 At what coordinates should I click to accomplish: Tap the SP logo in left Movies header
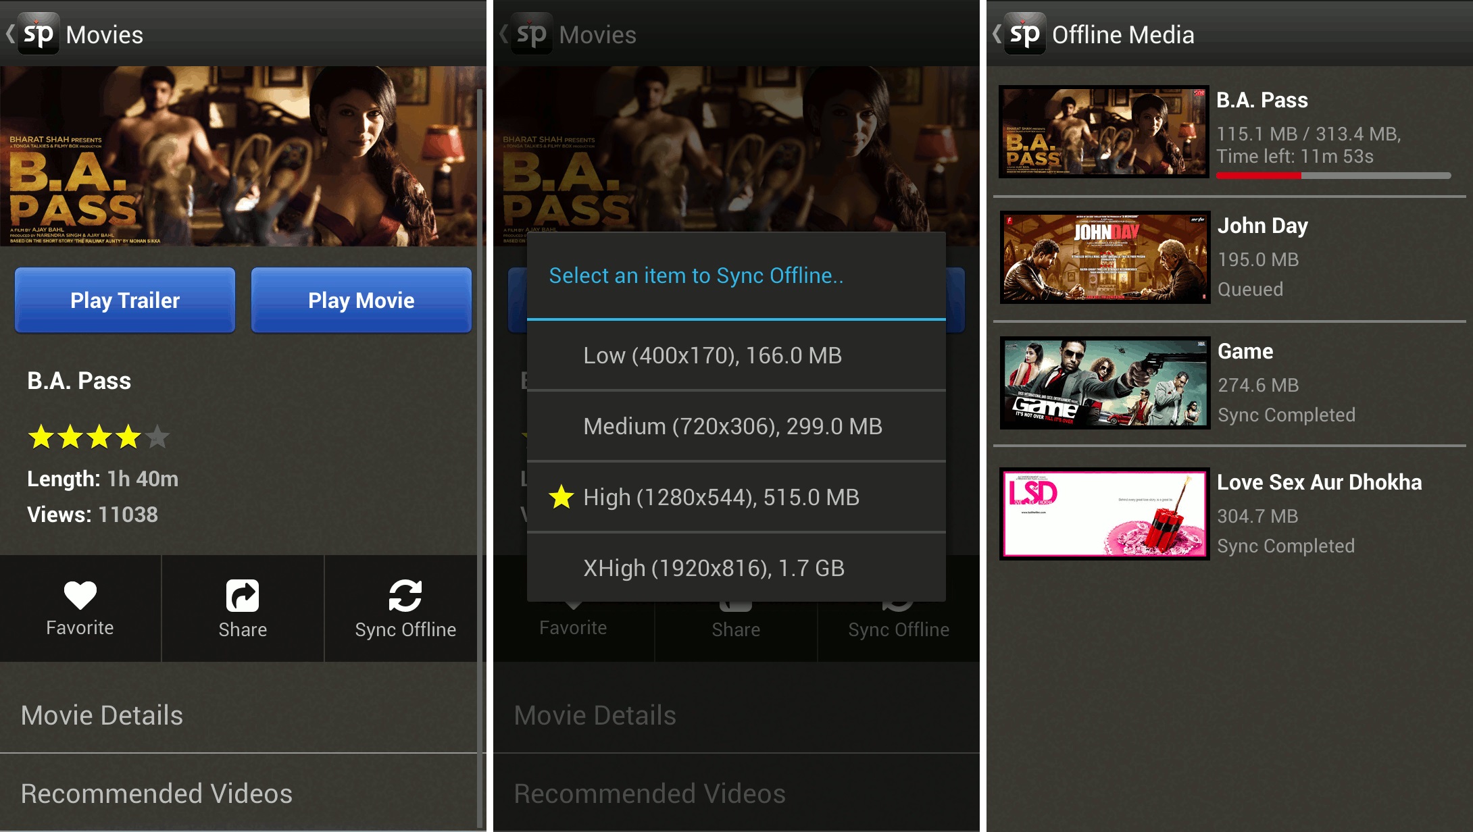tap(39, 34)
